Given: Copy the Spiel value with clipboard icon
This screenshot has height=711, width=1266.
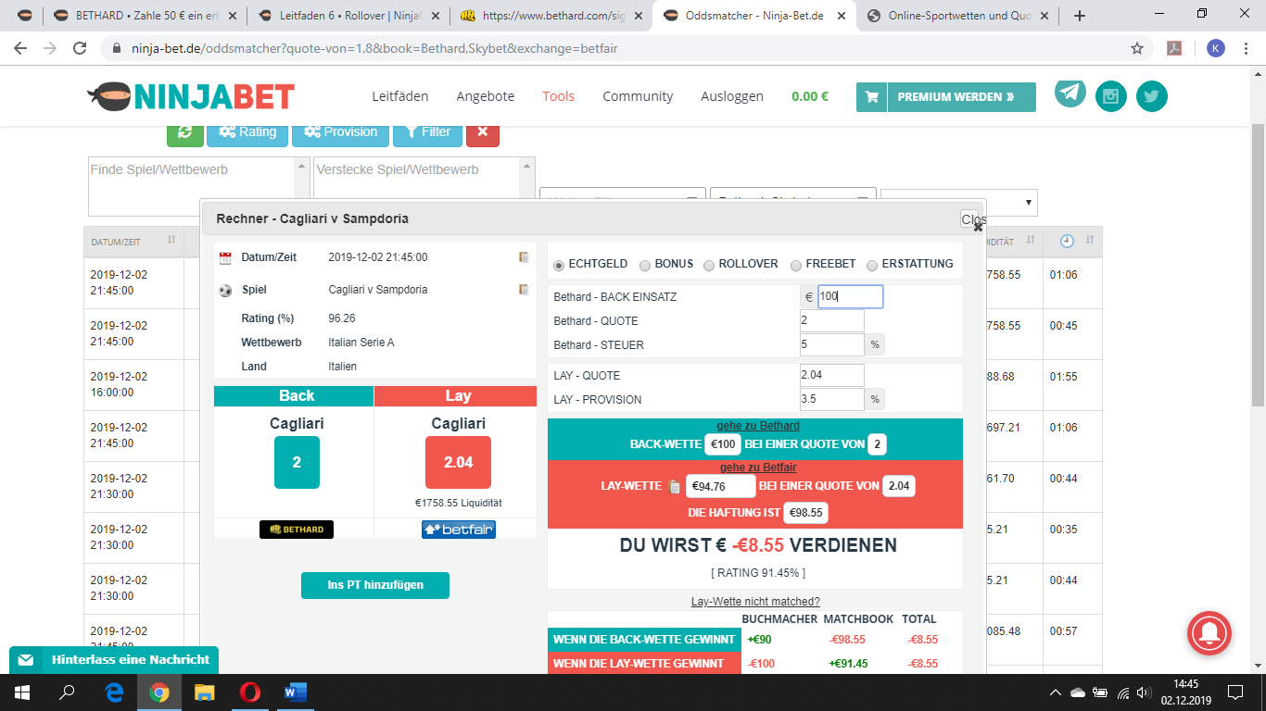Looking at the screenshot, I should tap(524, 290).
